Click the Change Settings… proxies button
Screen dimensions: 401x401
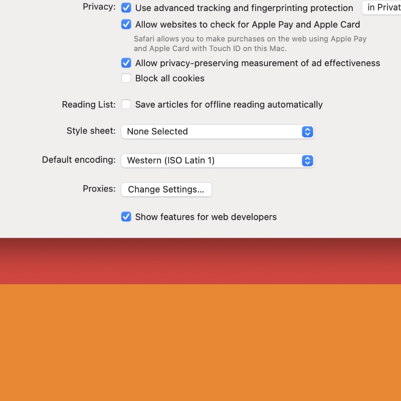click(166, 189)
